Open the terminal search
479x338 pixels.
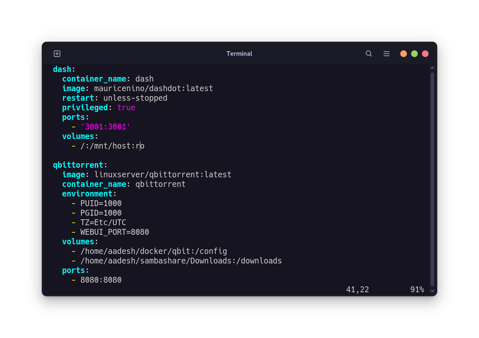click(369, 53)
